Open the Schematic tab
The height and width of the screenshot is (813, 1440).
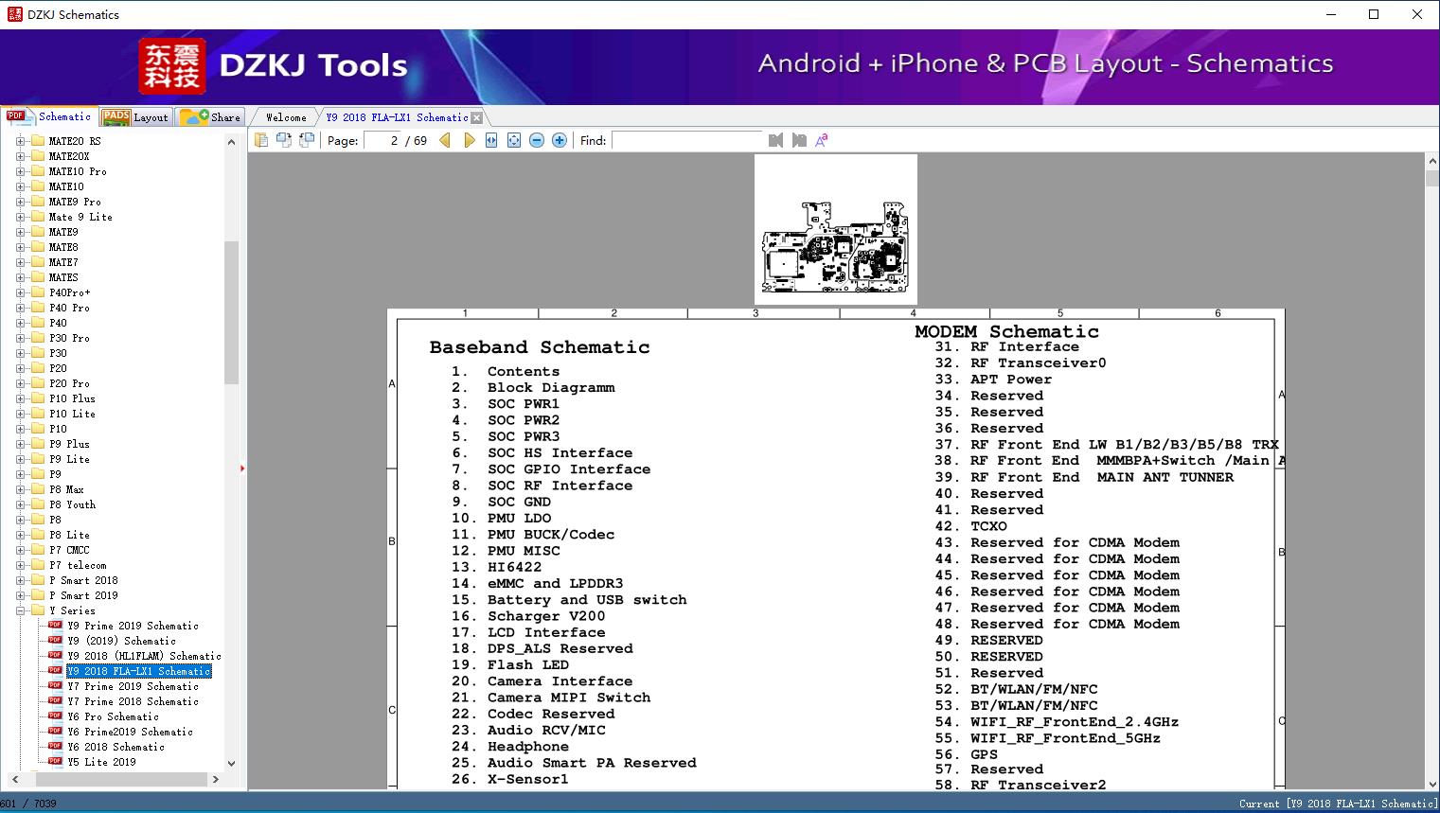(49, 116)
